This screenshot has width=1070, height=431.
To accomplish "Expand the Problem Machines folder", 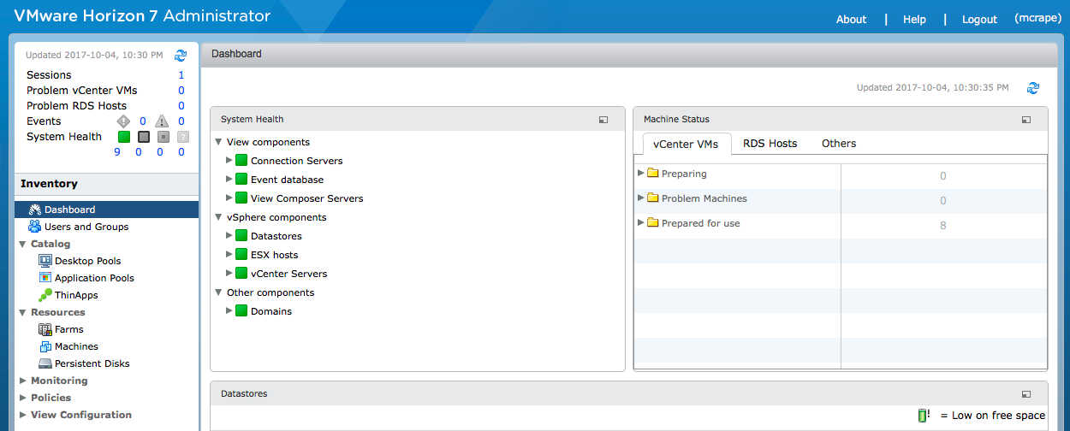I will point(641,198).
